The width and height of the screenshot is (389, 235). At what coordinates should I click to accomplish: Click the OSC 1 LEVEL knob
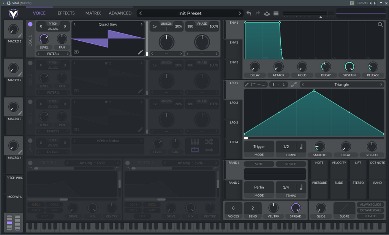click(x=44, y=39)
